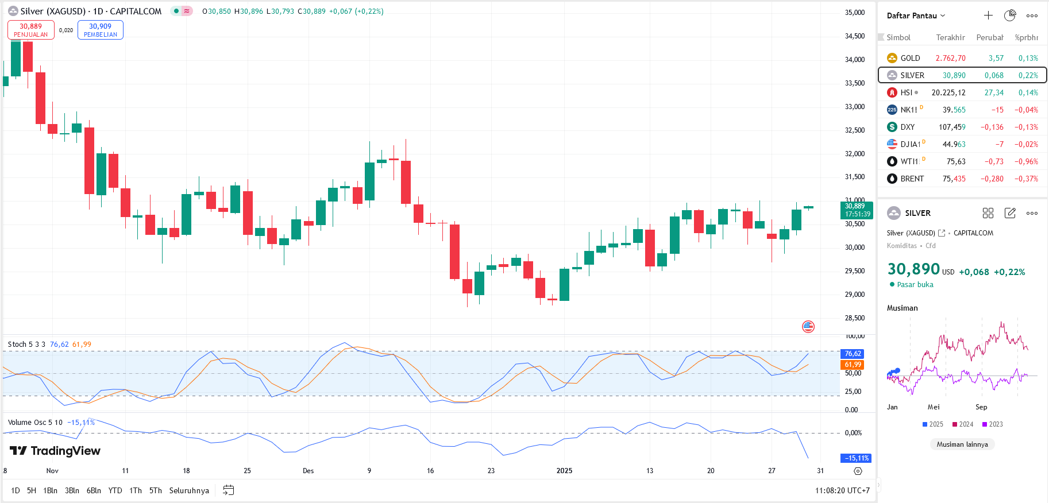The width and height of the screenshot is (1049, 503).
Task: Open the SILVER details panel three-dots menu
Action: 1032,213
